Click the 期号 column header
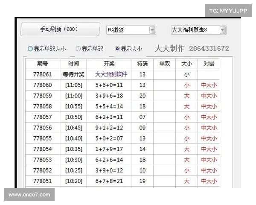 pyautogui.click(x=43, y=64)
